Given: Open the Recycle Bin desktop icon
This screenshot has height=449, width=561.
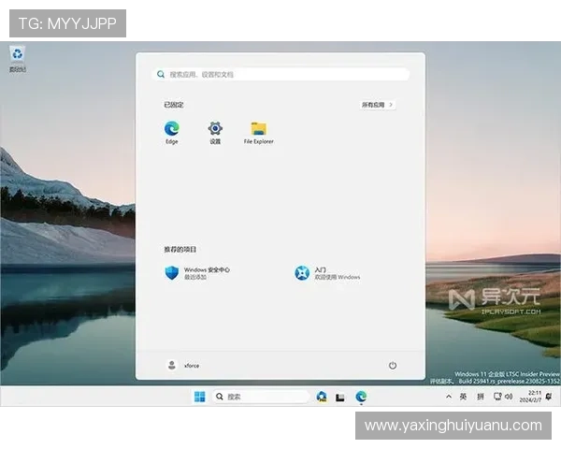Looking at the screenshot, I should pos(17,59).
